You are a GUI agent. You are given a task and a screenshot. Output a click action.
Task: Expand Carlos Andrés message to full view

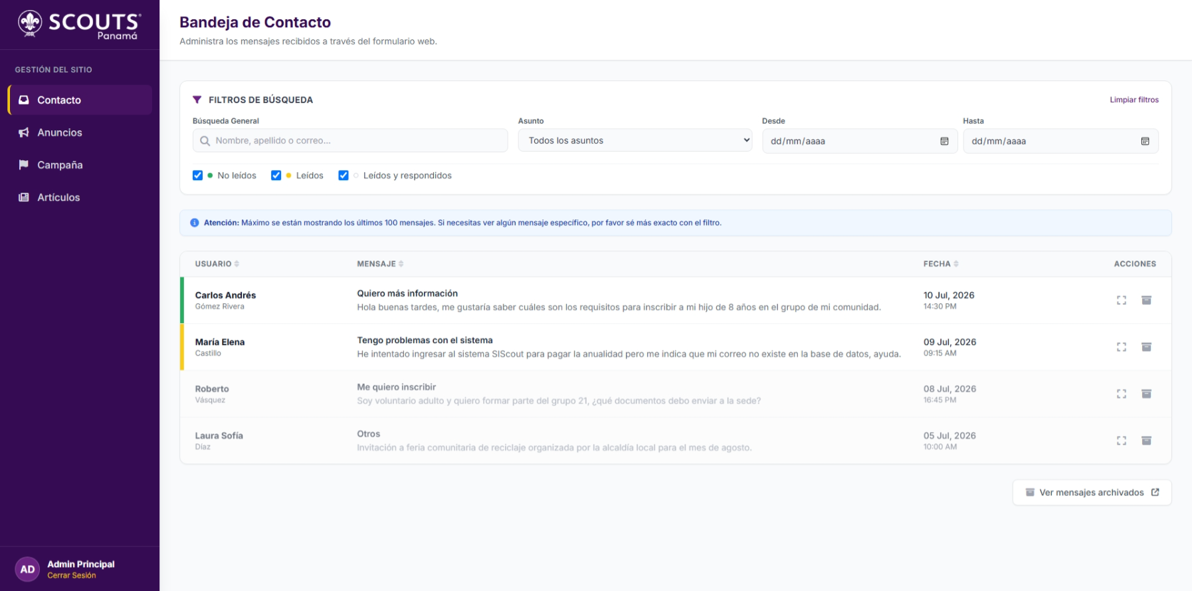(1122, 300)
